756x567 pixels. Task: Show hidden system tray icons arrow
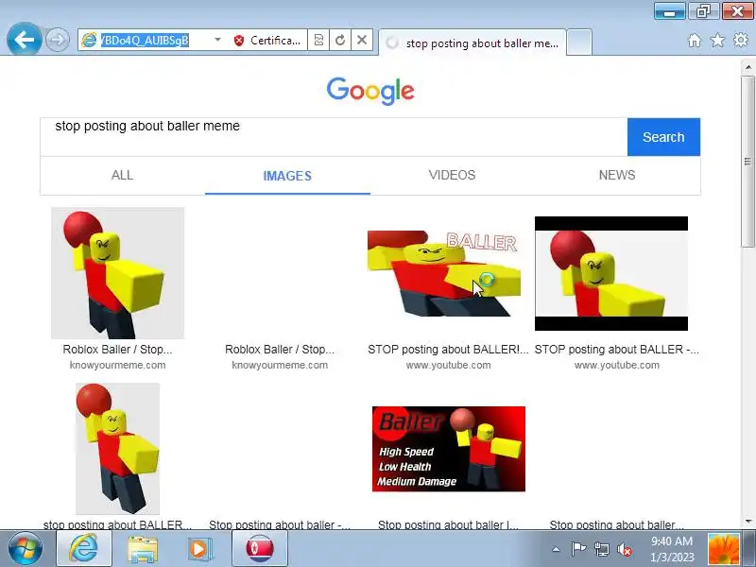tap(556, 549)
